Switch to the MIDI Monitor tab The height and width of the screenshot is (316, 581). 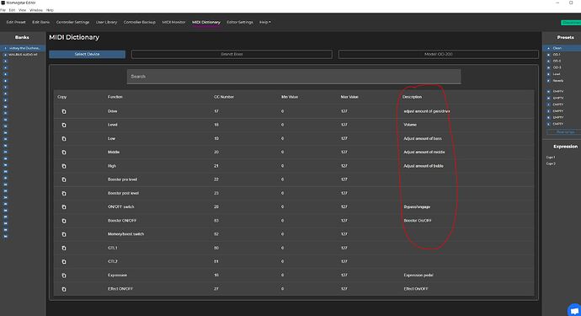click(173, 22)
